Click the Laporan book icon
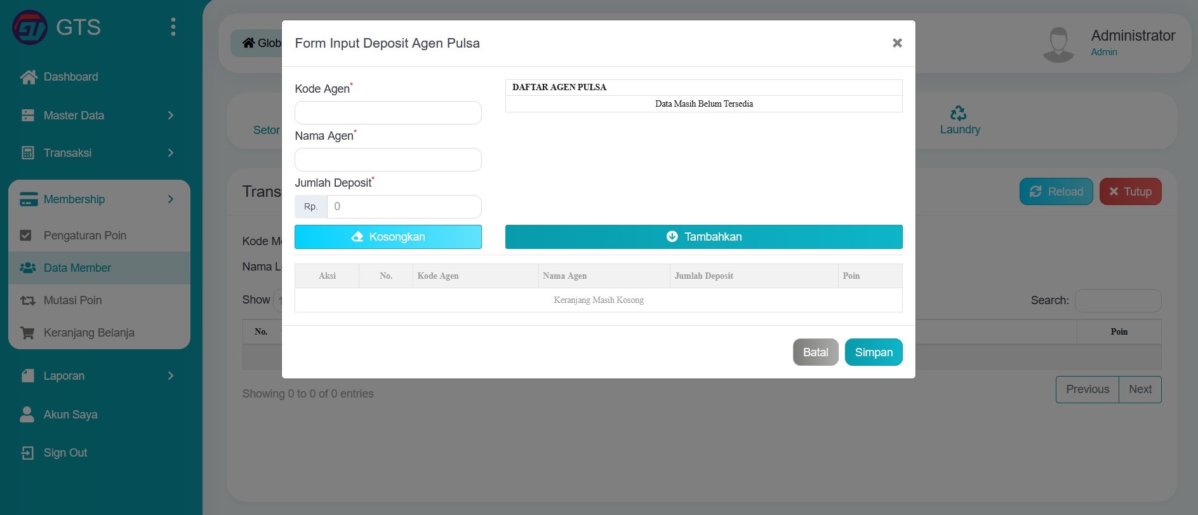 (x=28, y=376)
